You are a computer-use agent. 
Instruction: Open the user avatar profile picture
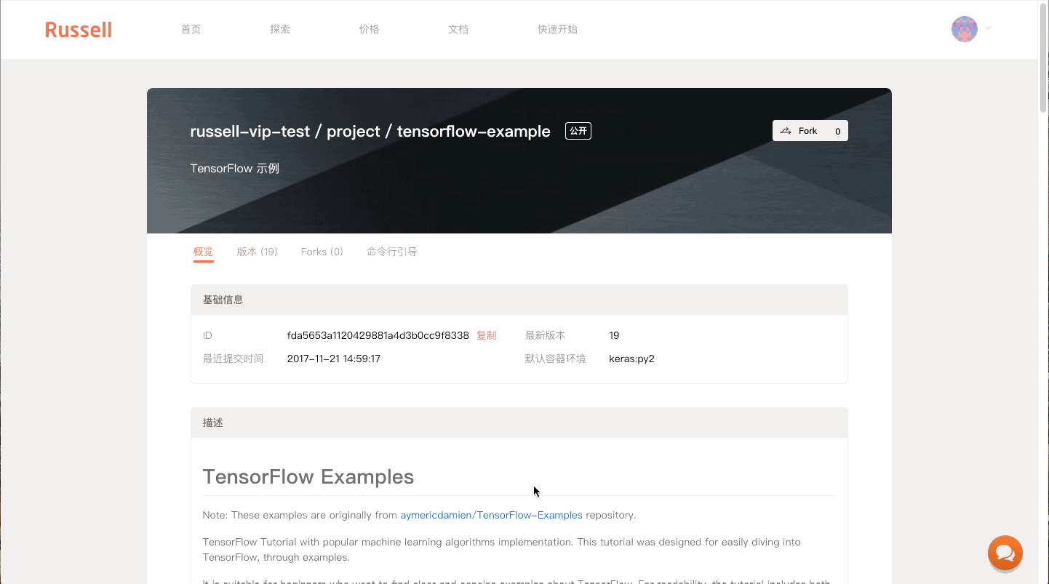pos(964,29)
